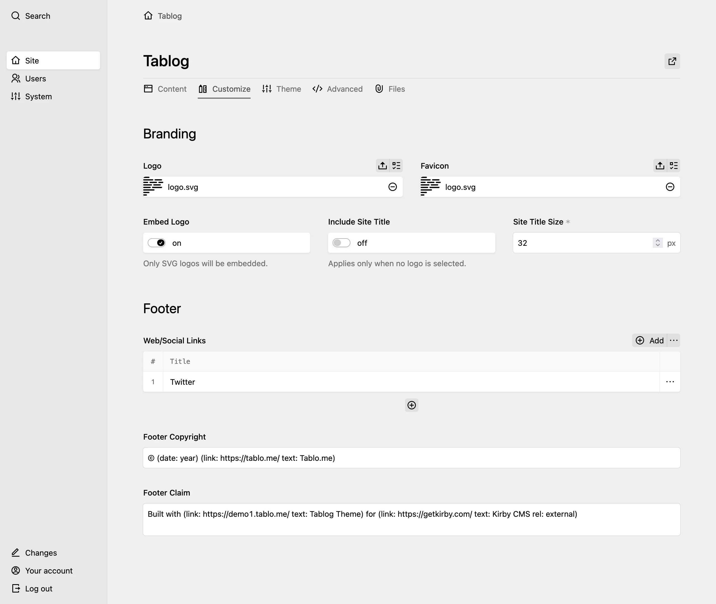Click home icon in Tablog breadcrumb

[x=148, y=16]
